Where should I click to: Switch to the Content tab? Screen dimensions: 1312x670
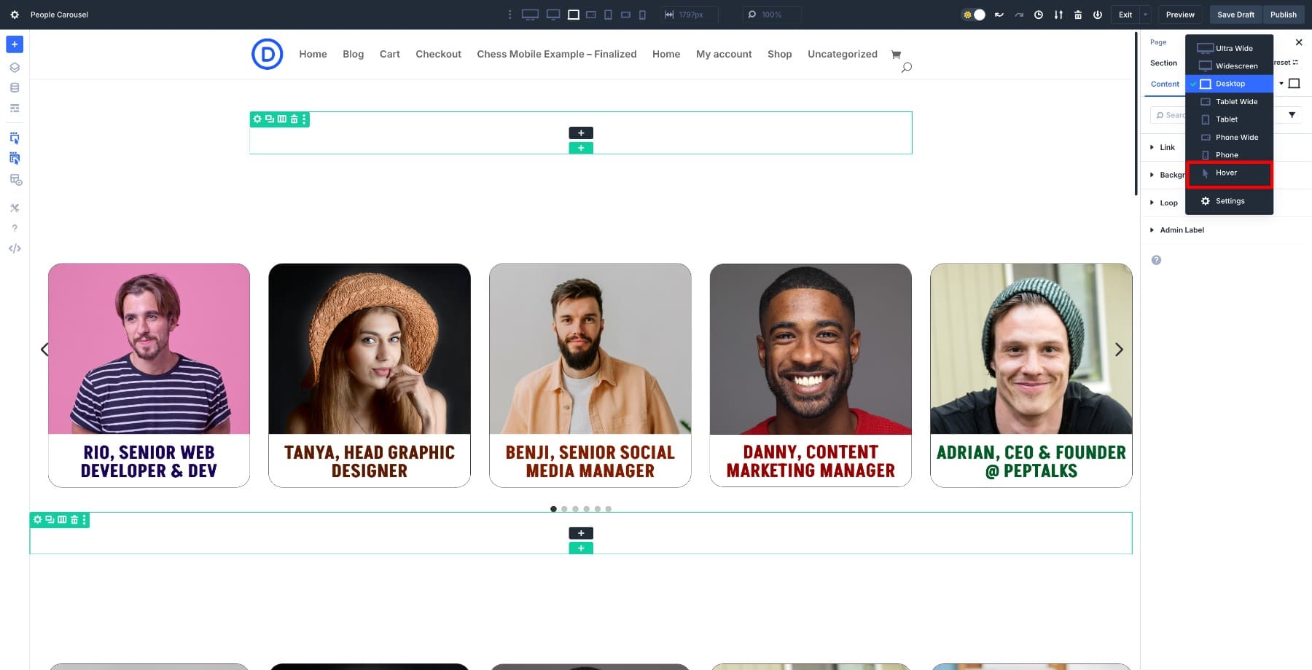(x=1165, y=84)
